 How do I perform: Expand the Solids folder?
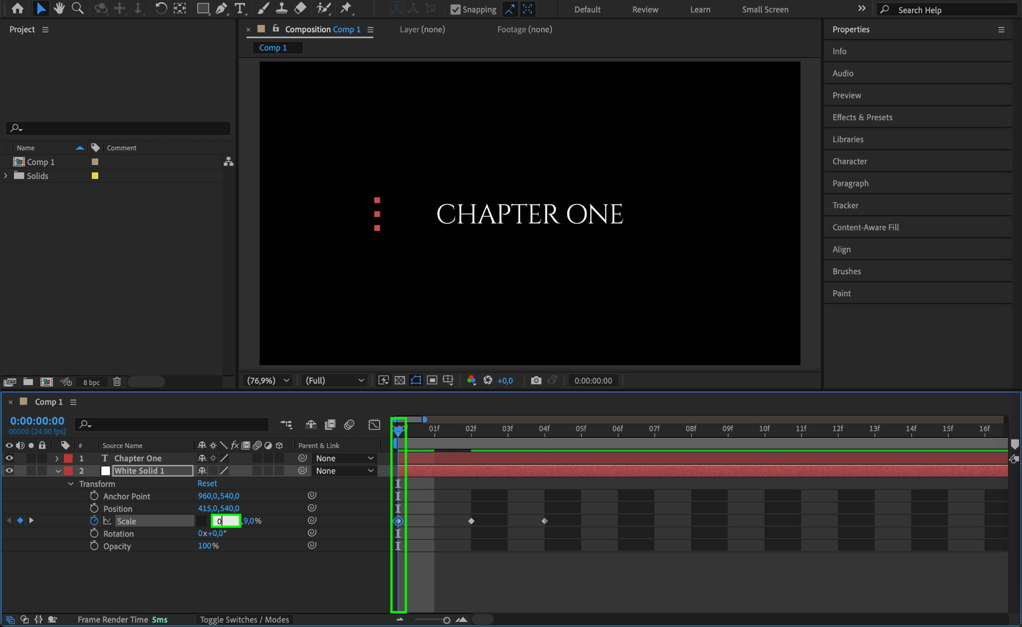pos(6,176)
